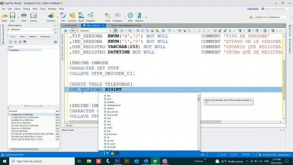
Task: Expand the Save button dropdown arrow
Action: click(18, 17)
